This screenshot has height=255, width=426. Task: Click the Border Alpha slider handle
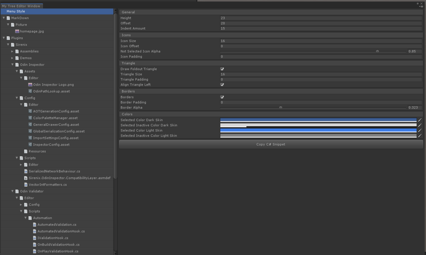coord(281,108)
